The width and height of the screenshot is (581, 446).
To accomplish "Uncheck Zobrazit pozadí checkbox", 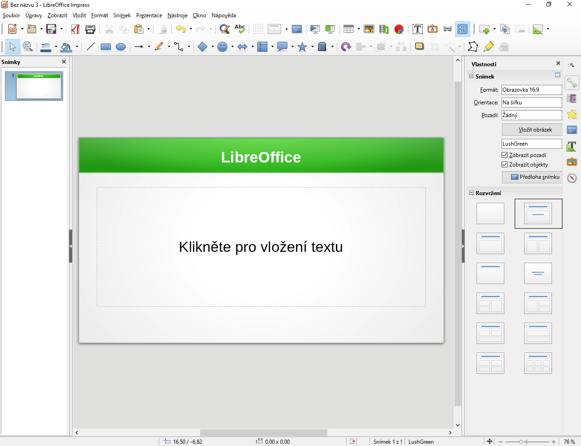I will point(505,155).
